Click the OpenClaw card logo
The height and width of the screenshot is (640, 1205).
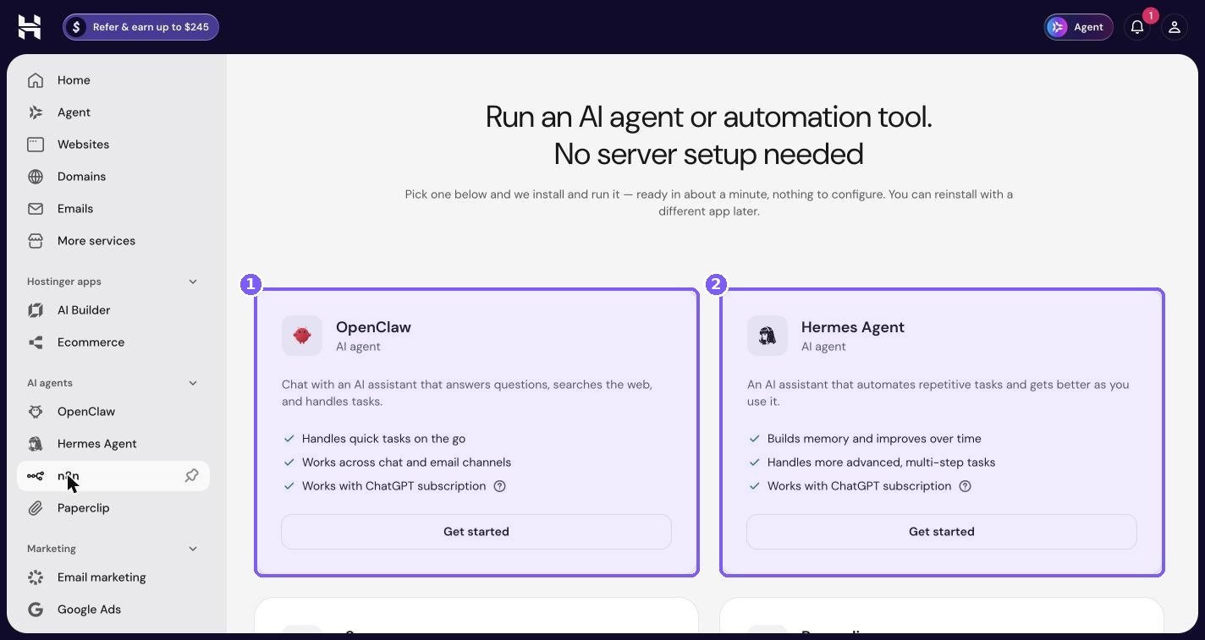[x=302, y=336]
